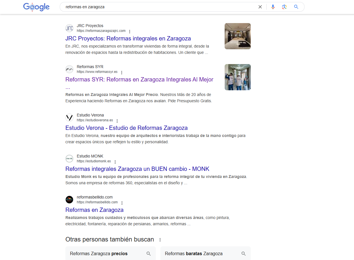Click the Reformas SYR site favicon

coord(69,69)
